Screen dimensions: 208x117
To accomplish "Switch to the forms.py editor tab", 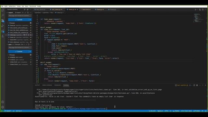I will coord(113,9).
